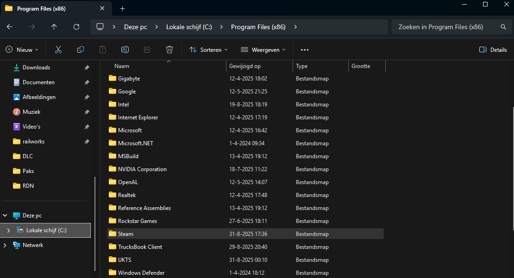Select the DLC folder in sidebar
Viewport: 514px width, 278px height.
[45, 156]
